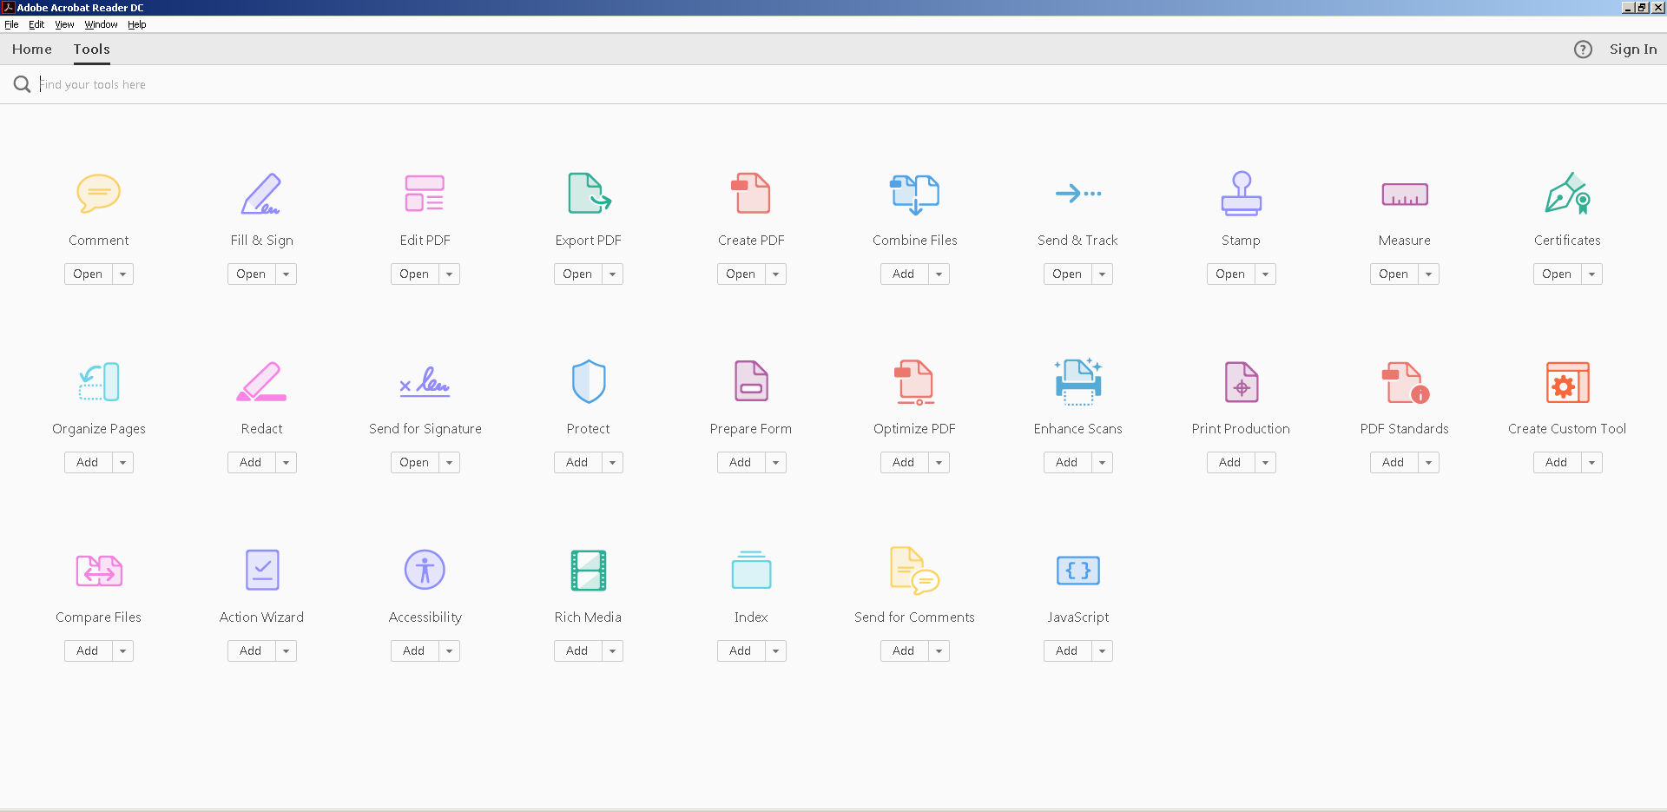This screenshot has height=812, width=1667.
Task: Select the Enhance Scans scanner icon
Action: tap(1077, 381)
